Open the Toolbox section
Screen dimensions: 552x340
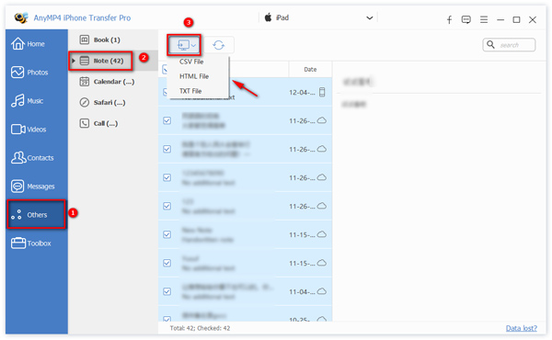click(31, 243)
